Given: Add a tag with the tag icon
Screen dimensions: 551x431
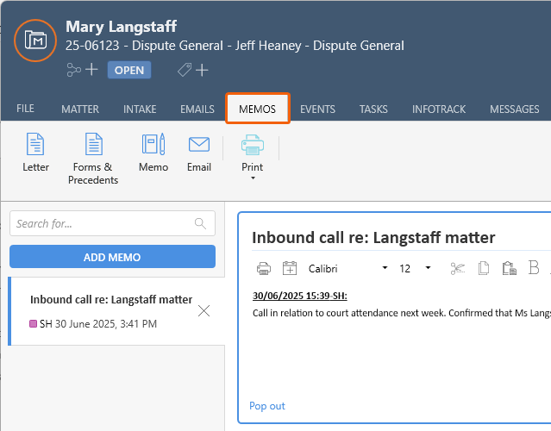Looking at the screenshot, I should (192, 70).
